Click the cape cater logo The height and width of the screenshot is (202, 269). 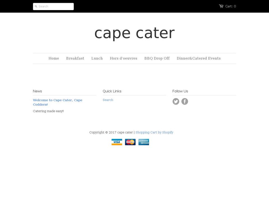pyautogui.click(x=134, y=33)
